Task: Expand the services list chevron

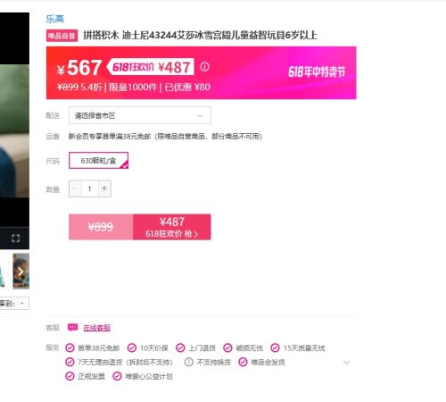Action: click(346, 363)
